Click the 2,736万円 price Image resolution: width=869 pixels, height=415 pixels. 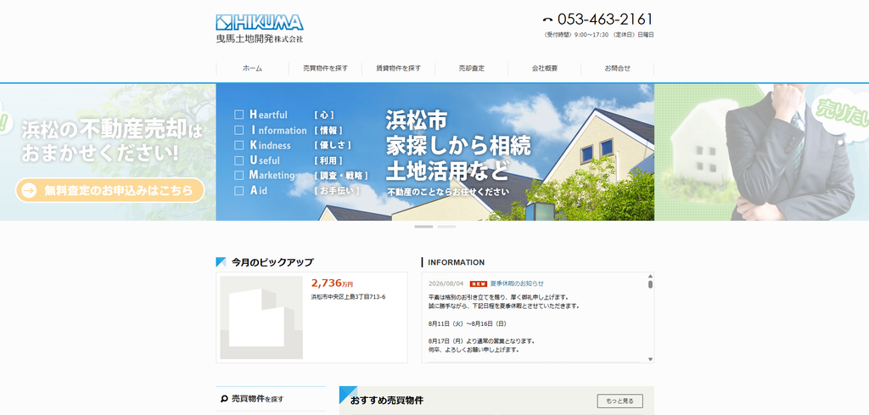[x=332, y=283]
